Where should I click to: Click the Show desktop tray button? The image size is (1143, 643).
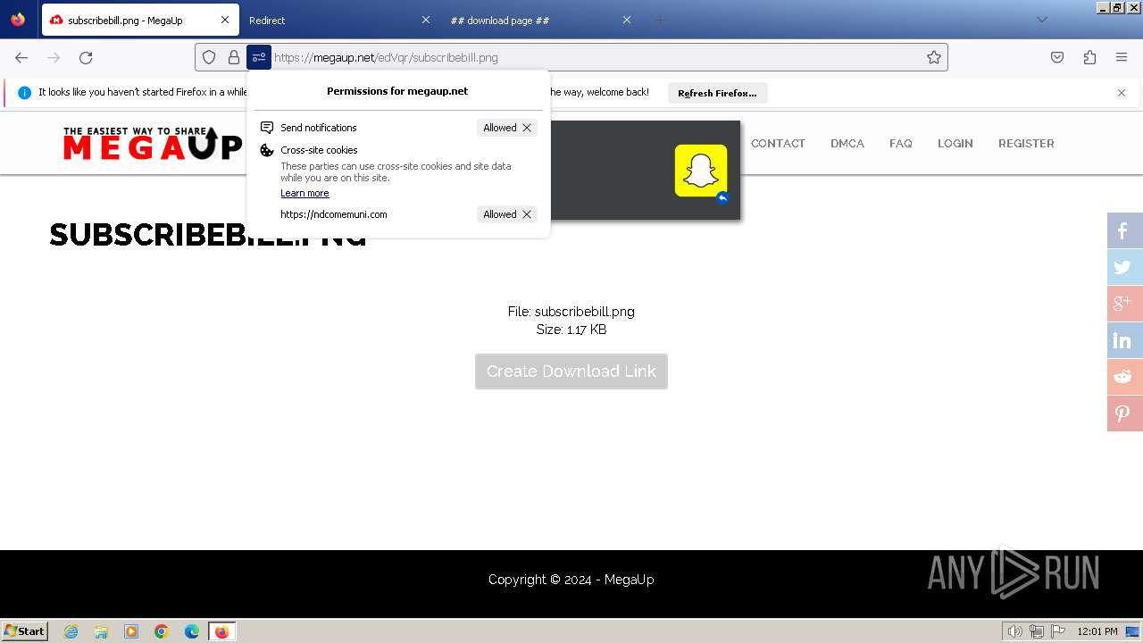[x=1132, y=631]
